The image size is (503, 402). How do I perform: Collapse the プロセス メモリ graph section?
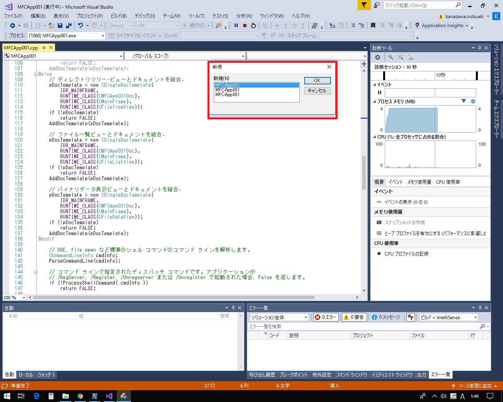pyautogui.click(x=374, y=102)
